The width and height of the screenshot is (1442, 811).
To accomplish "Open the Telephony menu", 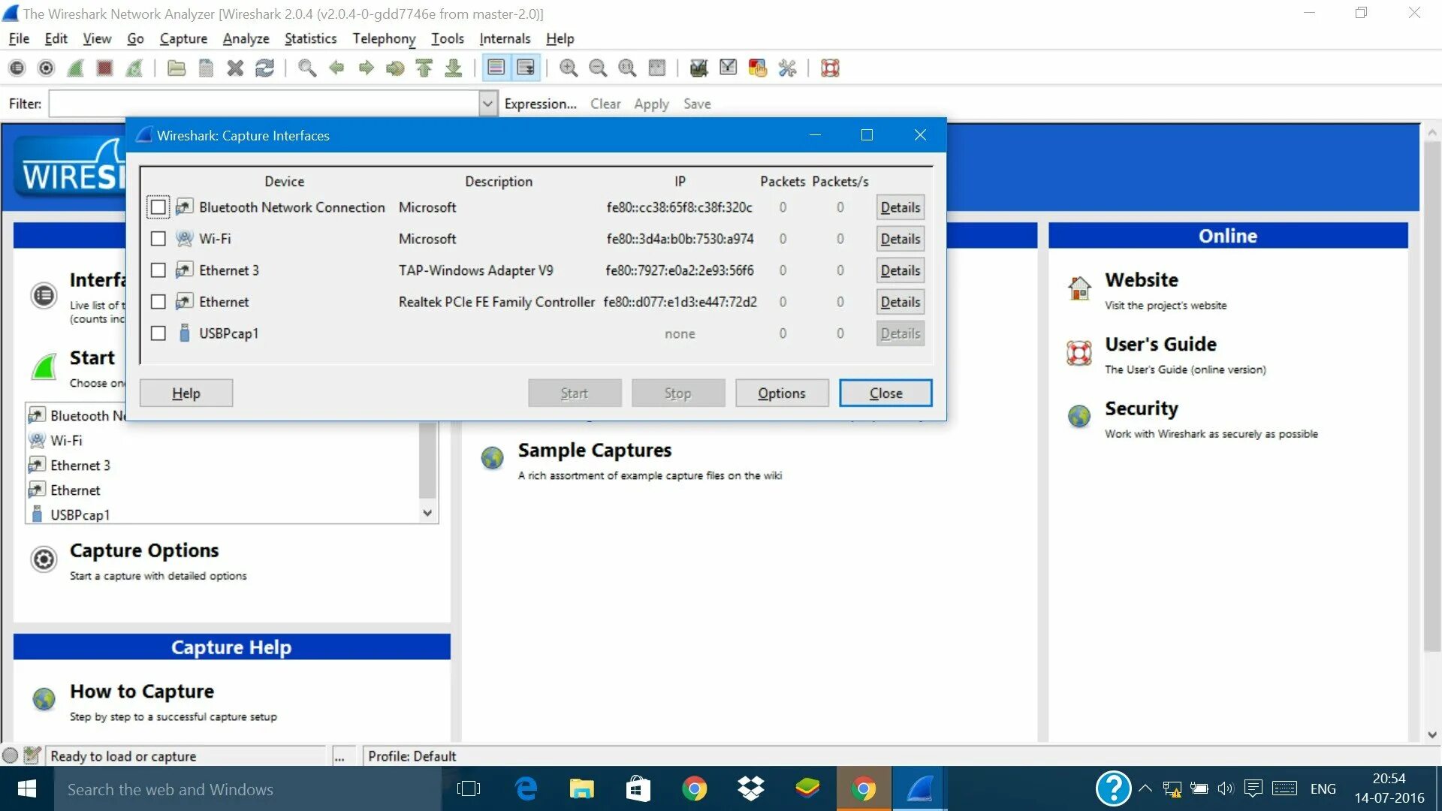I will (x=384, y=38).
